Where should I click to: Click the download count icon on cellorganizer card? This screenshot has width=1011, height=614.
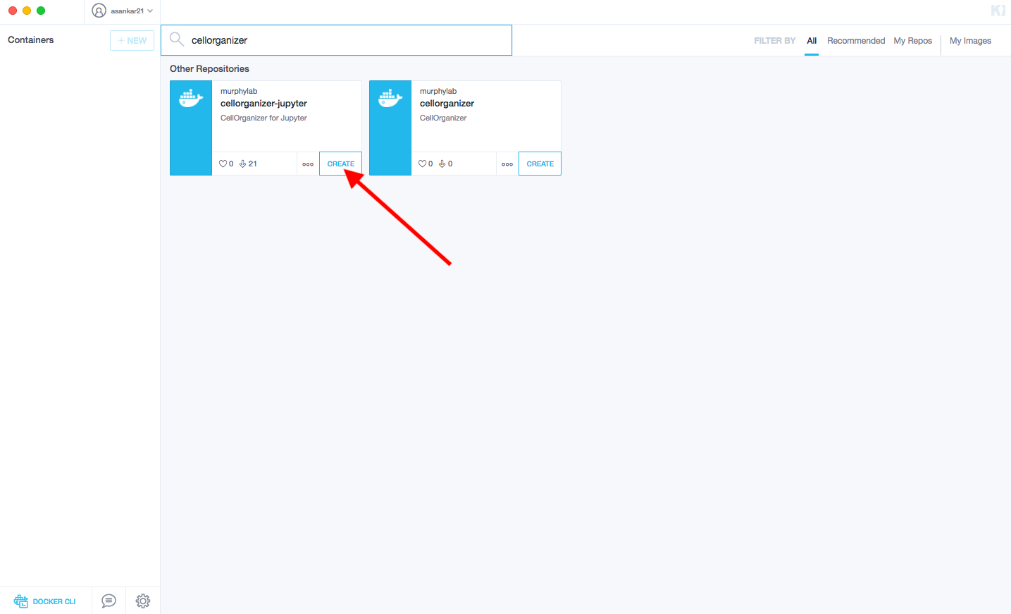(442, 164)
